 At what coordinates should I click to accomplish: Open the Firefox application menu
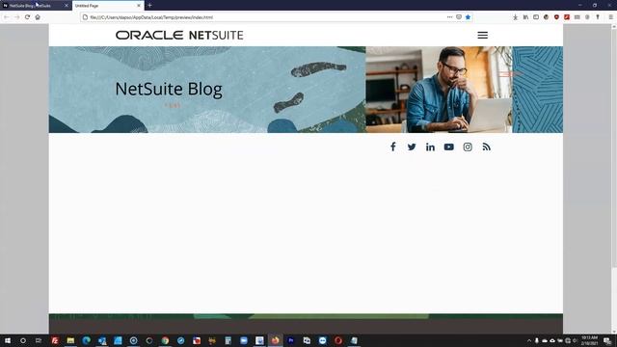(x=610, y=17)
